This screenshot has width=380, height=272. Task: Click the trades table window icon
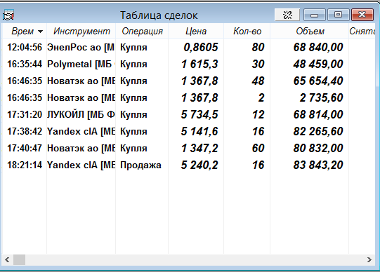pos(8,15)
